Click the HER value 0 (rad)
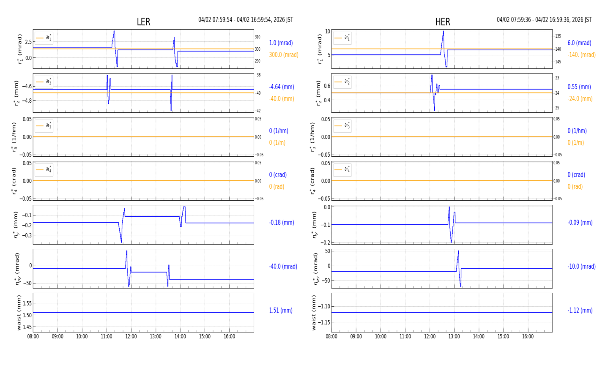The image size is (597, 365). (575, 187)
